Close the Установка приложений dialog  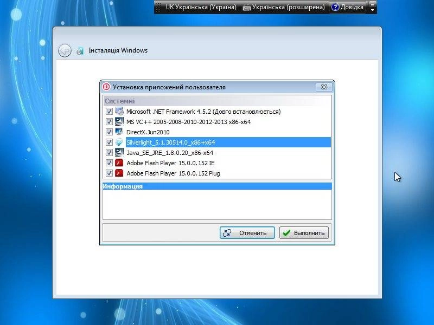click(x=324, y=87)
